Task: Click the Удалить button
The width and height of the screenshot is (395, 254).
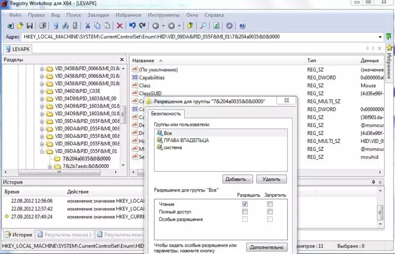Action: point(271,179)
